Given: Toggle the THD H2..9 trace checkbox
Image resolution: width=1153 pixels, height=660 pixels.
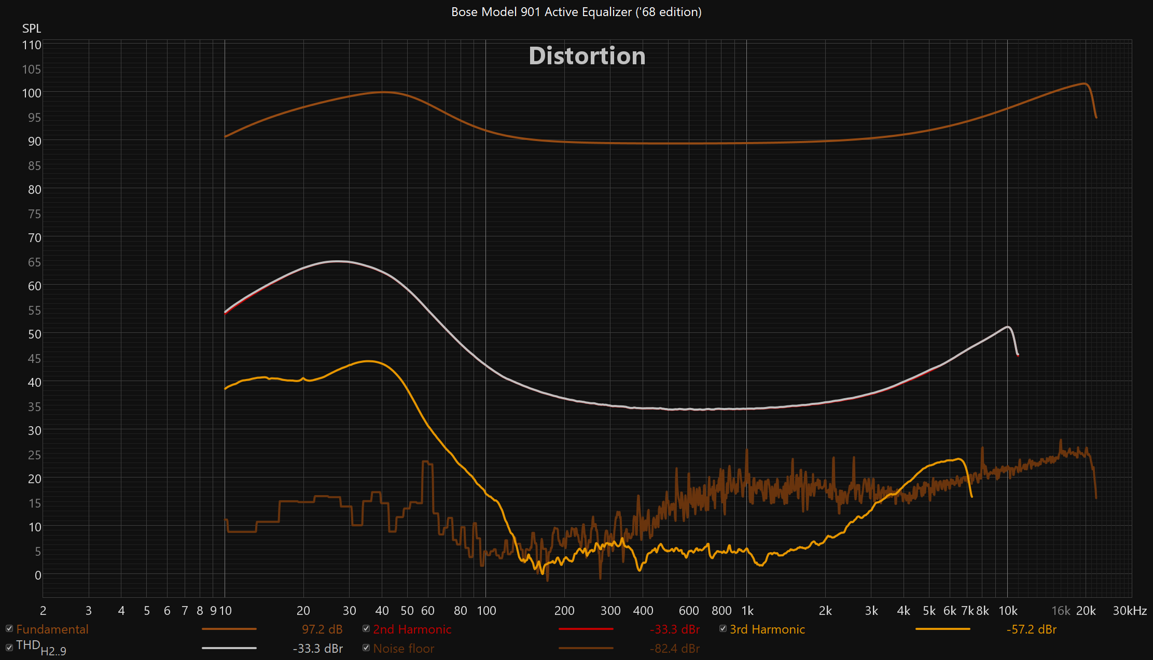Looking at the screenshot, I should tap(9, 648).
